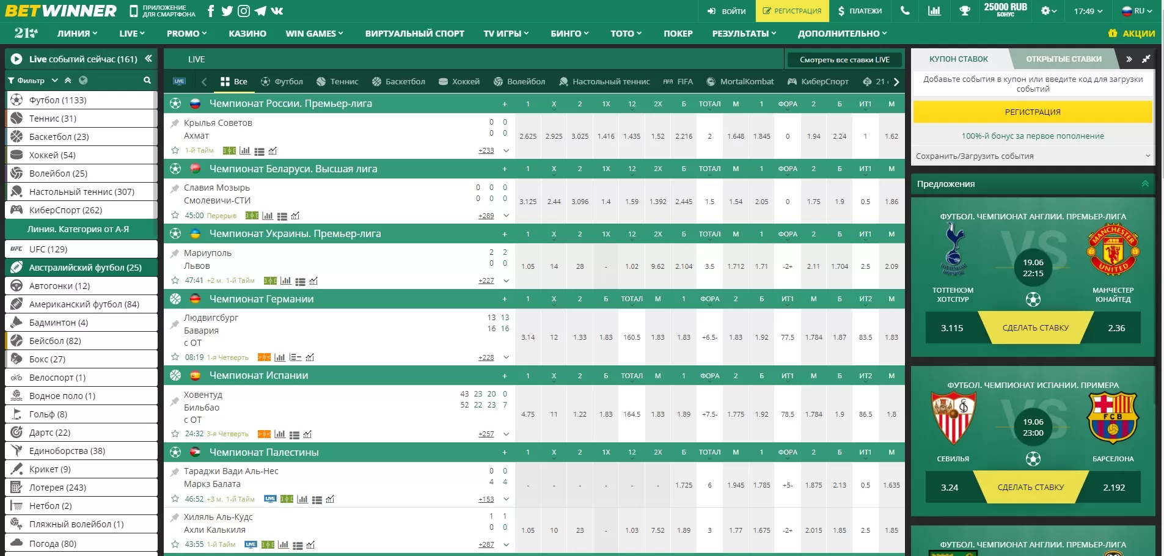This screenshot has width=1164, height=556.
Task: Add Мариуполь vs Львов match to favorites
Action: click(x=175, y=280)
